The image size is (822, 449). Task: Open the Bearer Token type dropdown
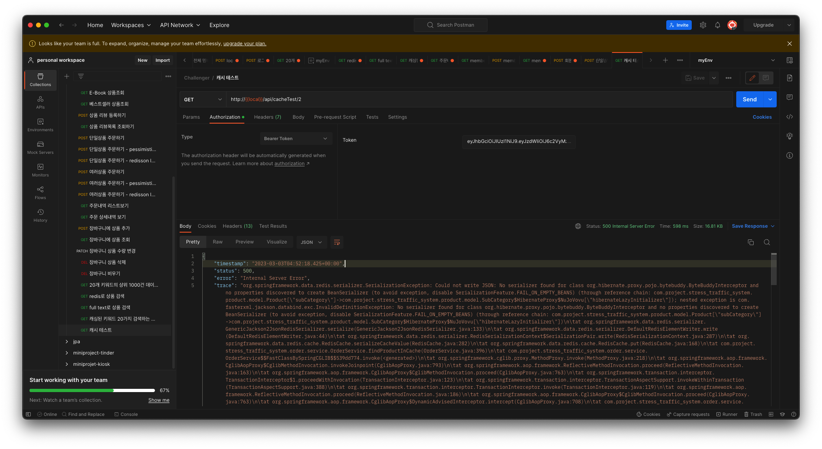pos(296,138)
